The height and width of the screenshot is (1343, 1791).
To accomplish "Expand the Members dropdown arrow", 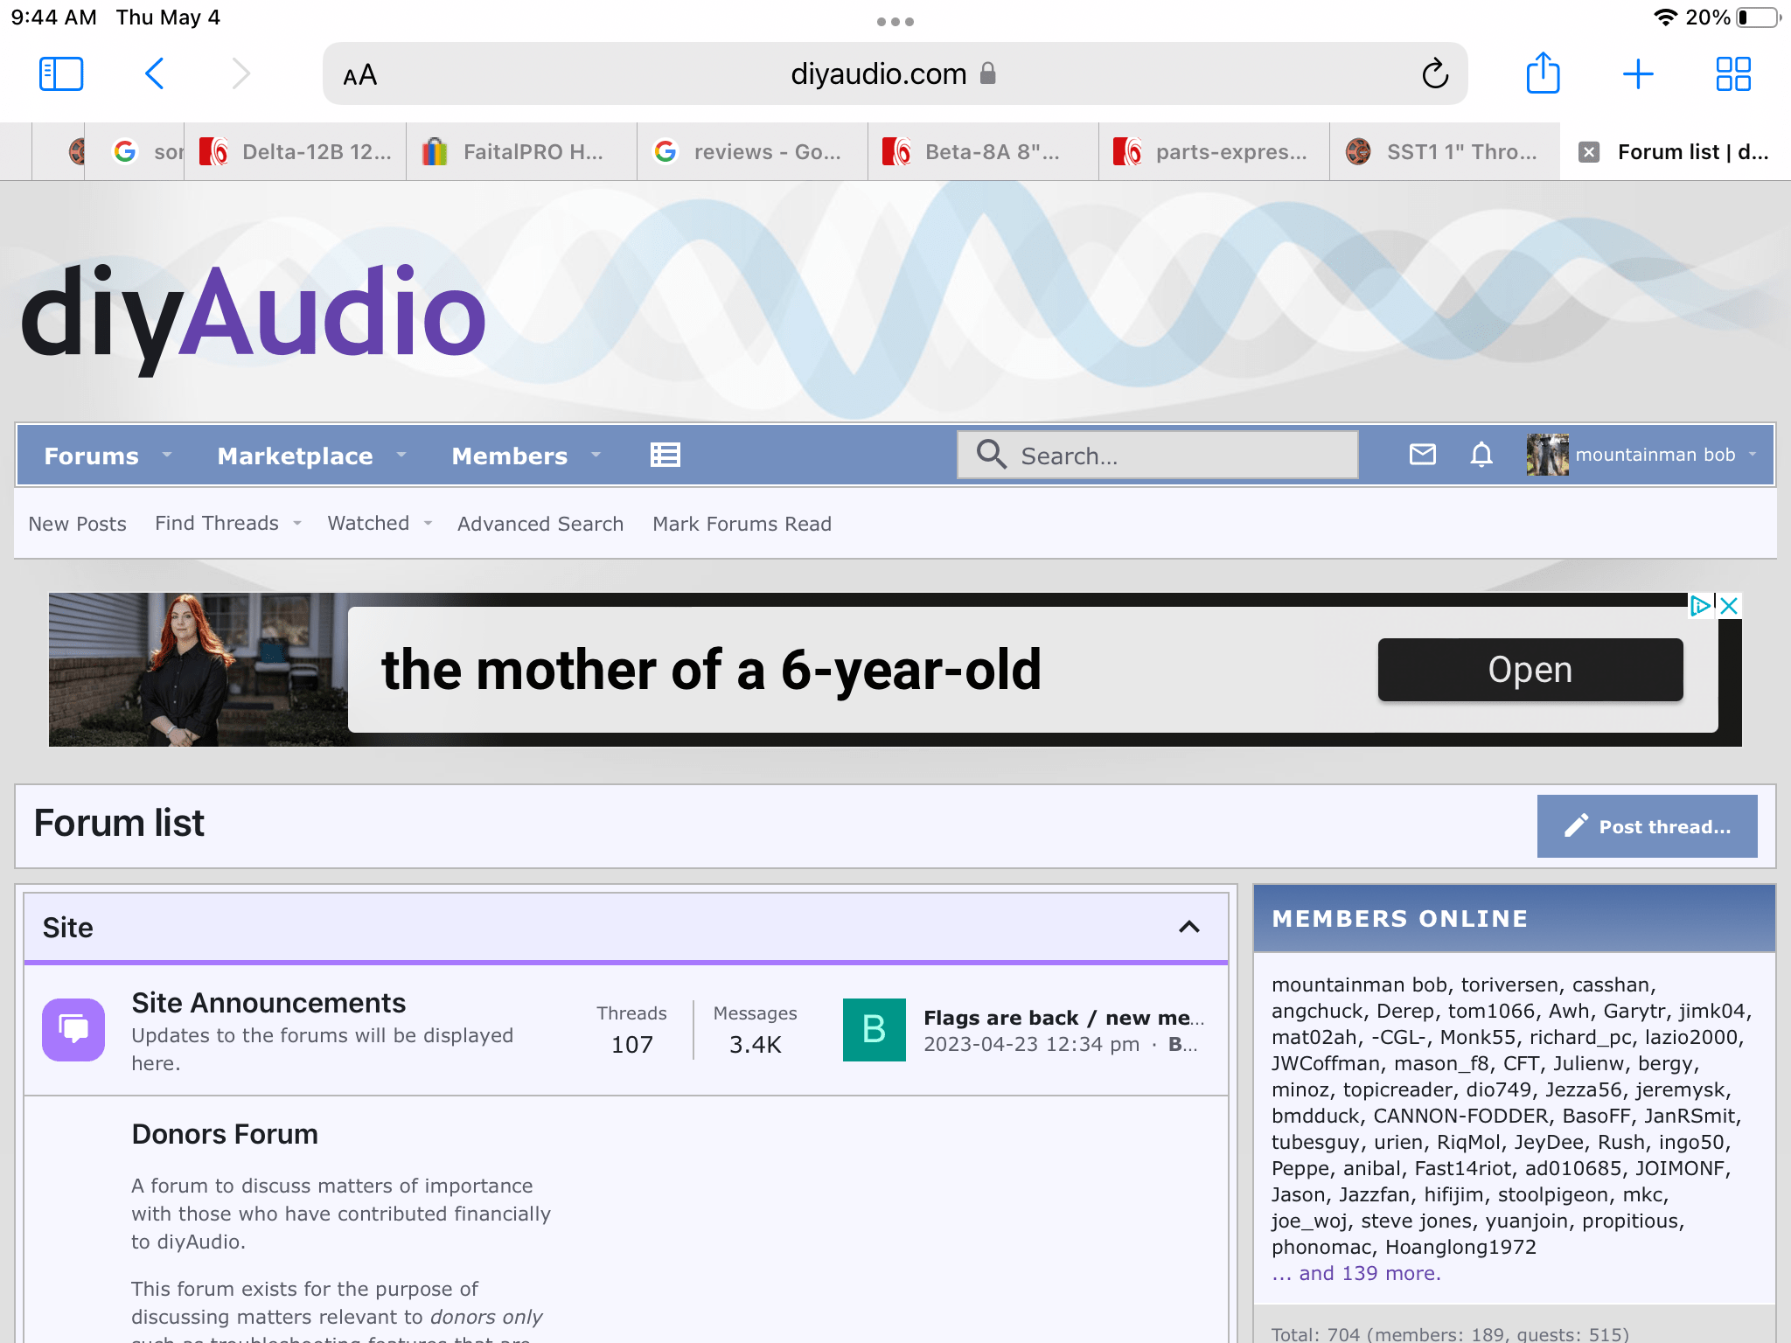I will click(x=596, y=455).
